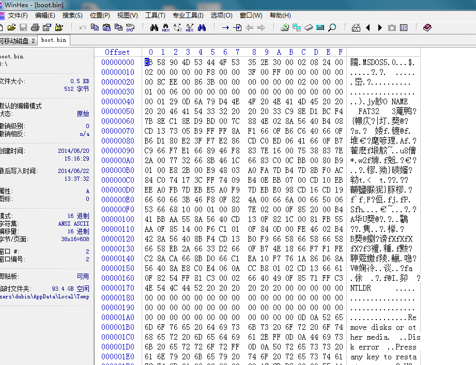
Task: Open the 帮助(H) menu
Action: click(x=280, y=15)
